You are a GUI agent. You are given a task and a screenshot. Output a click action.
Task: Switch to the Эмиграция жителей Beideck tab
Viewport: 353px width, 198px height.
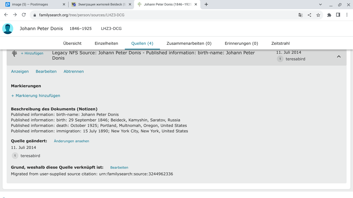(101, 4)
